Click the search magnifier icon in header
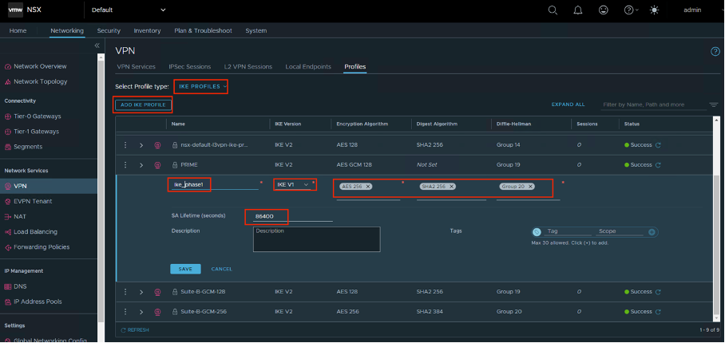This screenshot has width=725, height=343. pos(553,10)
